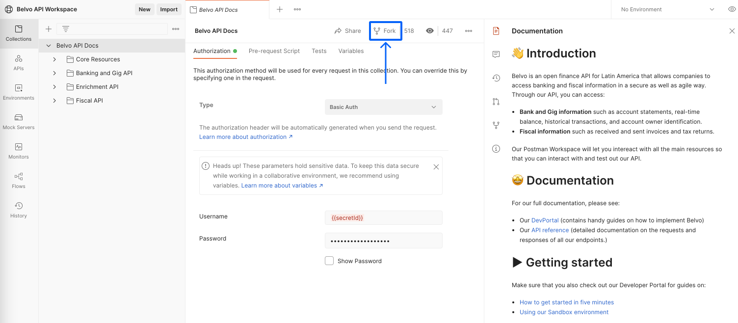This screenshot has width=738, height=323.
Task: Open the Forks icon in right sidebar
Action: click(x=496, y=125)
